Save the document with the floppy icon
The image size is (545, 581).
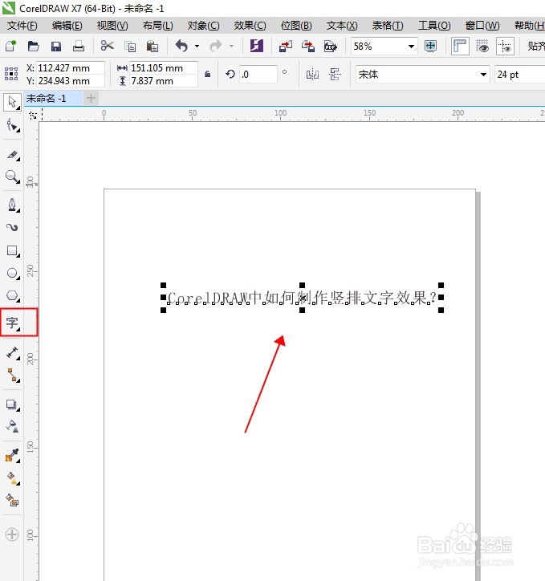56,47
